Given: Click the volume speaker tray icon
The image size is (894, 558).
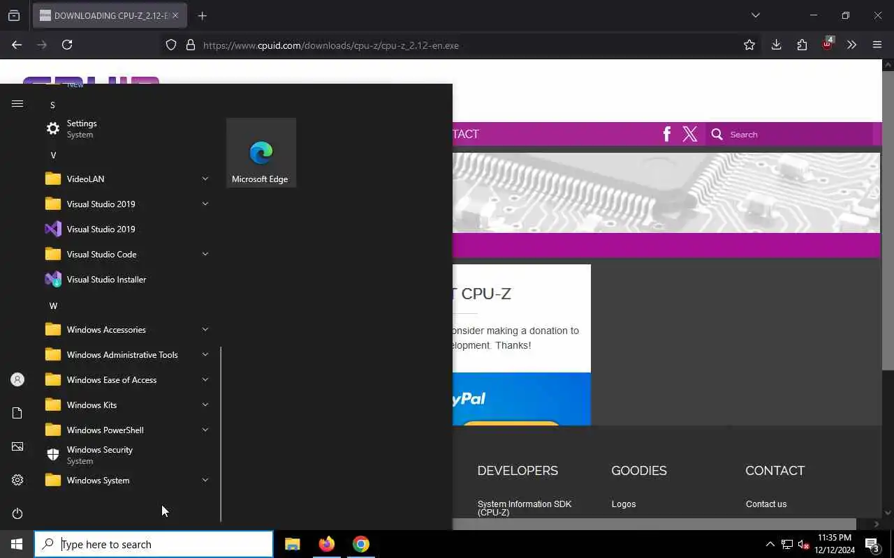Looking at the screenshot, I should pos(803,544).
